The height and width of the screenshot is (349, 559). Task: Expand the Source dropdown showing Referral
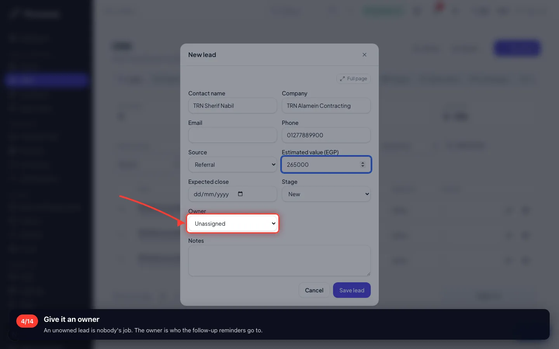tap(233, 164)
